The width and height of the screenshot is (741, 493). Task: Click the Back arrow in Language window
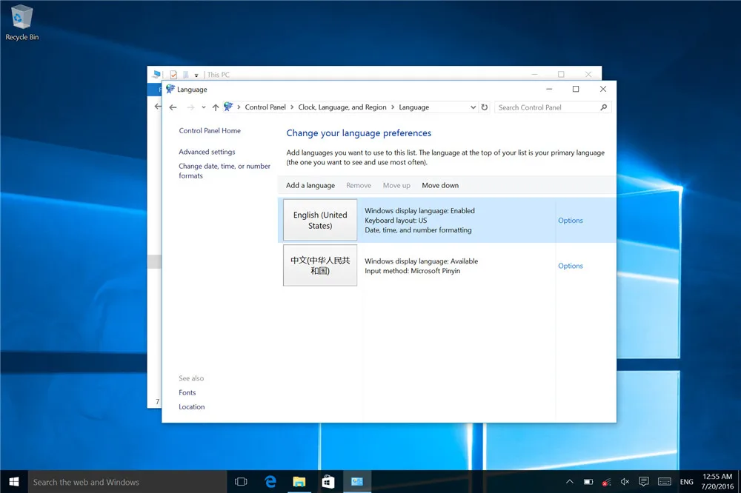click(x=173, y=107)
